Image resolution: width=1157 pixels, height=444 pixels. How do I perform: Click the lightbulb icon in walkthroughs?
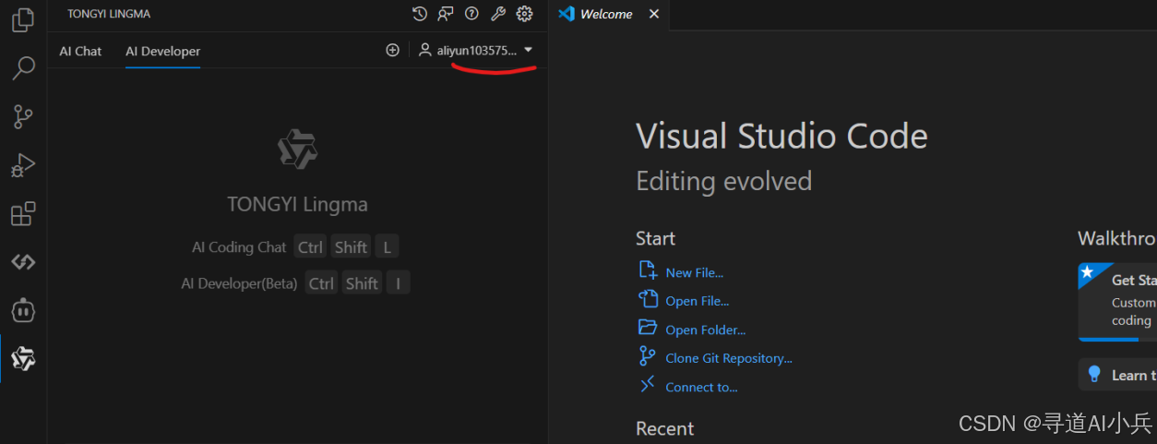(1094, 374)
